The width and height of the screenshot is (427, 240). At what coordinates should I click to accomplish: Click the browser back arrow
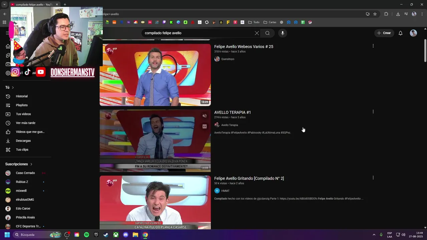tap(5, 14)
